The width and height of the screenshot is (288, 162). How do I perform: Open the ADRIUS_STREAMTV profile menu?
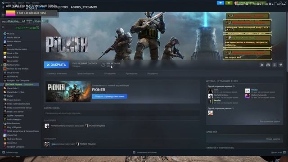pyautogui.click(x=84, y=7)
